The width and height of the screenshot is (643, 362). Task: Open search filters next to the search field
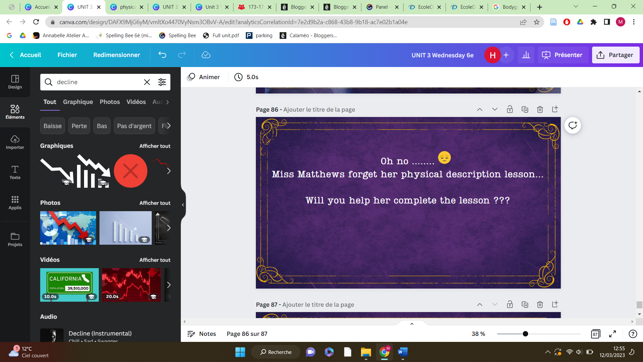[162, 82]
